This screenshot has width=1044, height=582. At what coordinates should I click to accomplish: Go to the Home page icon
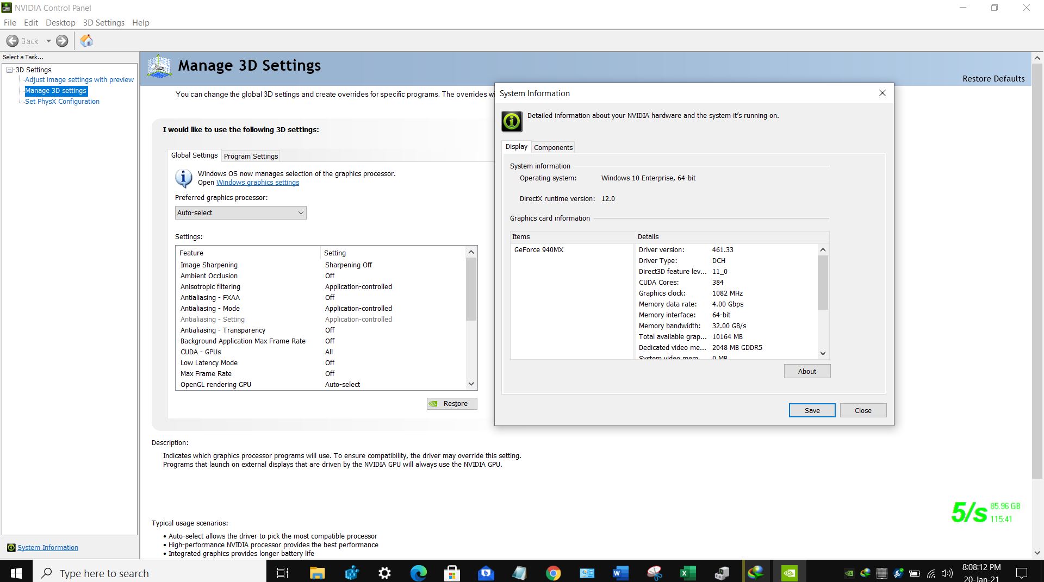pos(86,41)
